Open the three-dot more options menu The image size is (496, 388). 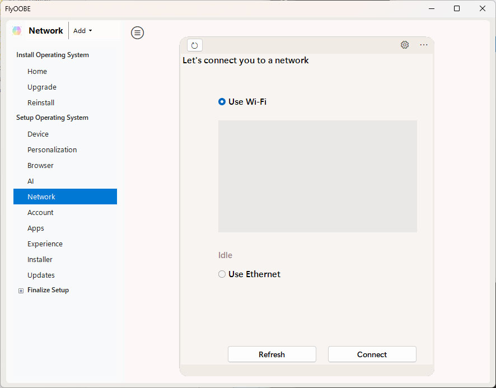pos(424,45)
